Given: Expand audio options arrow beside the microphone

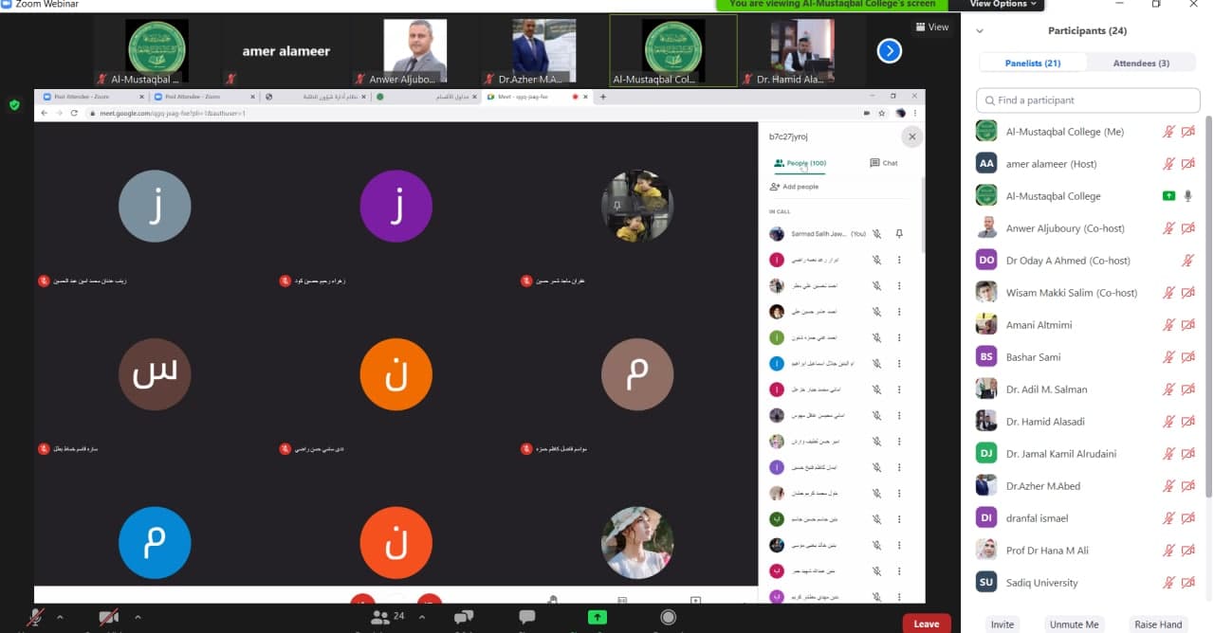Looking at the screenshot, I should click(x=60, y=618).
